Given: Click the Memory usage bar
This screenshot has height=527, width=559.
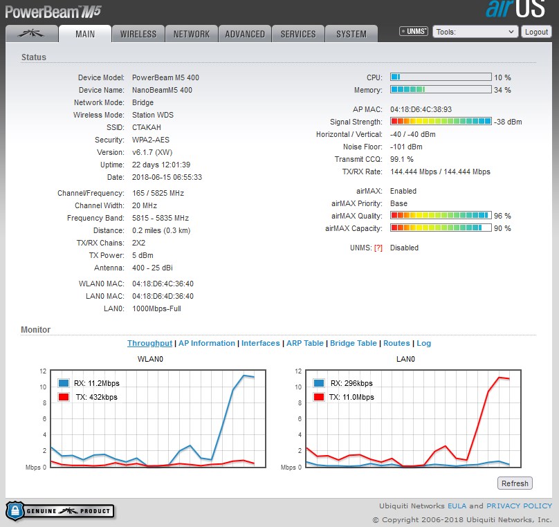Looking at the screenshot, I should [x=441, y=89].
